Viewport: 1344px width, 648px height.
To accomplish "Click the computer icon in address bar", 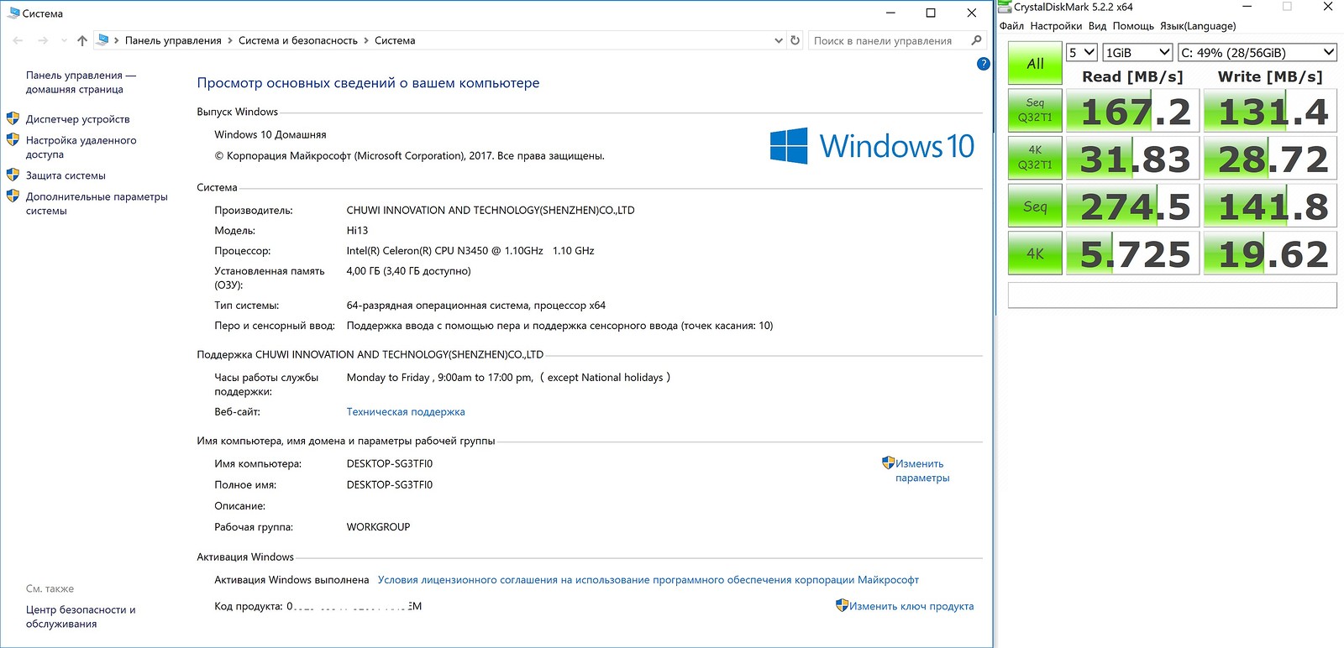I will pyautogui.click(x=103, y=39).
